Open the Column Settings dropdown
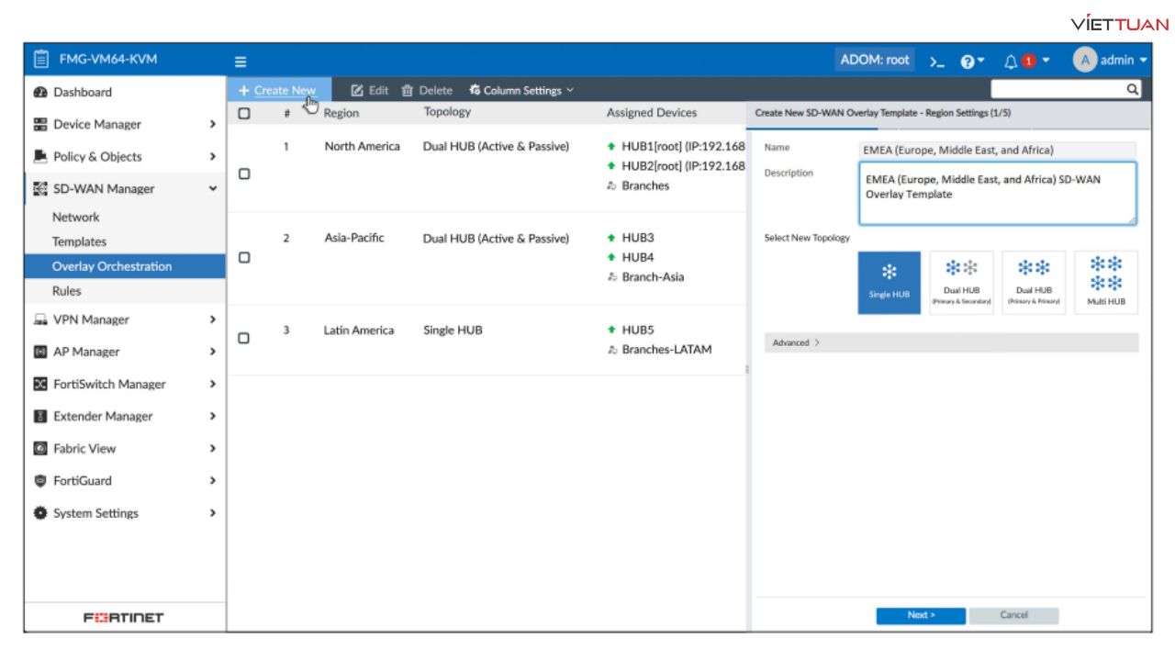The image size is (1175, 661). [x=521, y=90]
